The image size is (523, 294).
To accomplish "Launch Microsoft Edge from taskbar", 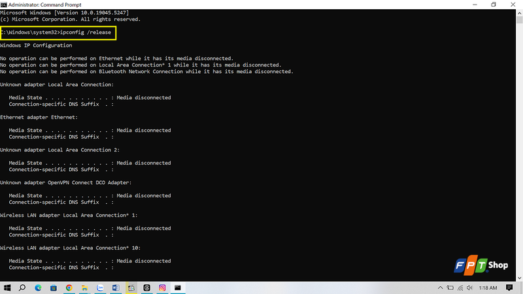I will (38, 287).
